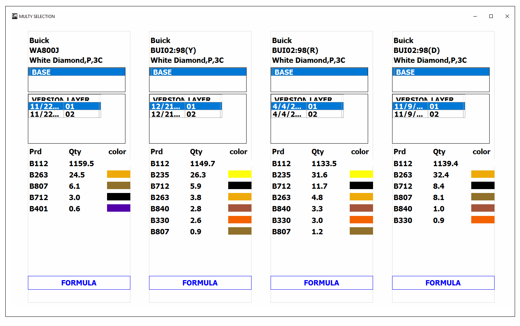Screen dimensions: 520x326
Task: Select 12/21 version layer 02 row
Action: (x=186, y=114)
